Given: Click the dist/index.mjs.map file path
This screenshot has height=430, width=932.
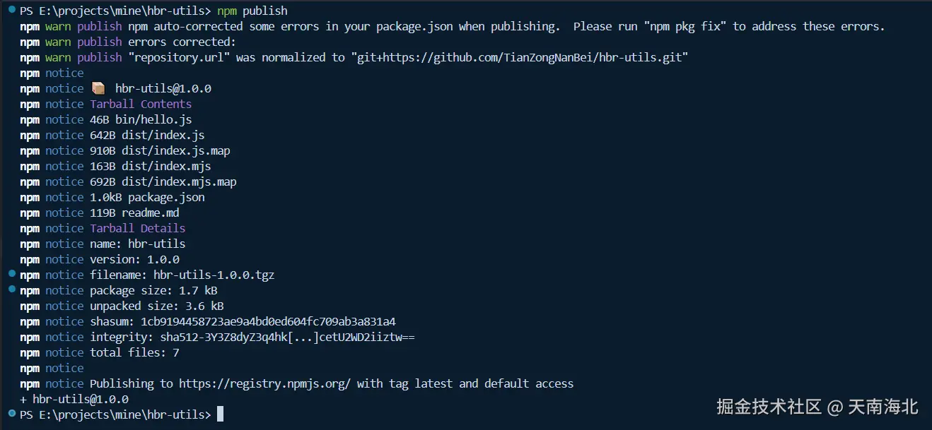Looking at the screenshot, I should (179, 181).
